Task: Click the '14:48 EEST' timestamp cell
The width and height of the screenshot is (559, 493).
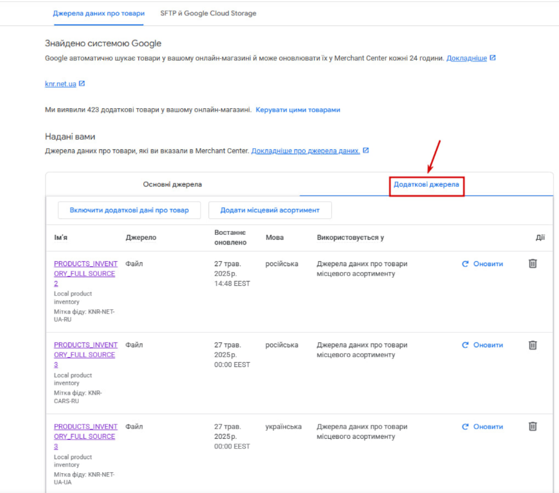Action: point(232,283)
